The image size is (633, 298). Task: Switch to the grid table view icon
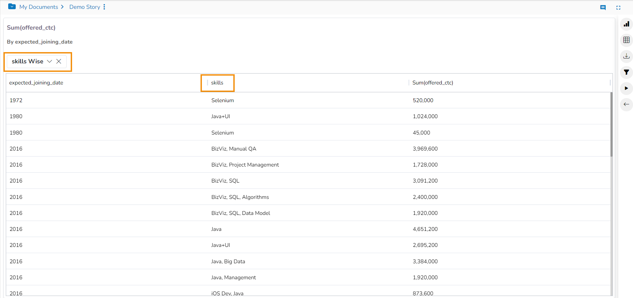[x=626, y=40]
